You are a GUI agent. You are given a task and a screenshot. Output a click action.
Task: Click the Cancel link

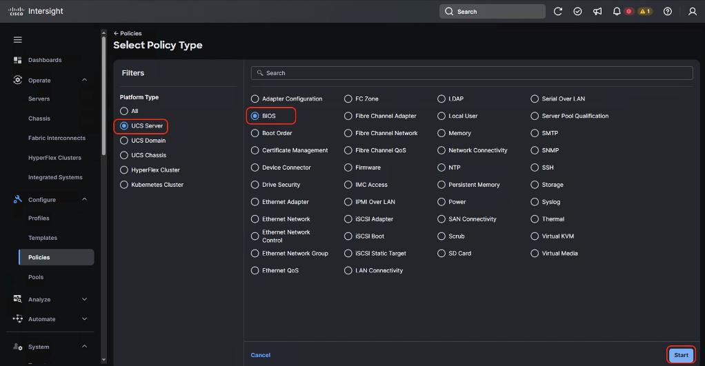coord(261,355)
